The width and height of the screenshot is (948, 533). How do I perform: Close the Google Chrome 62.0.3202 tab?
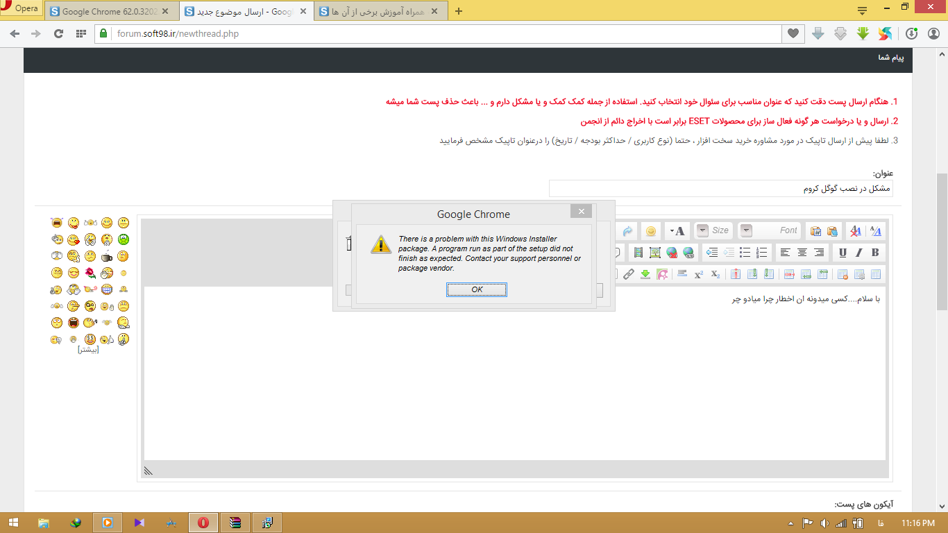point(165,12)
